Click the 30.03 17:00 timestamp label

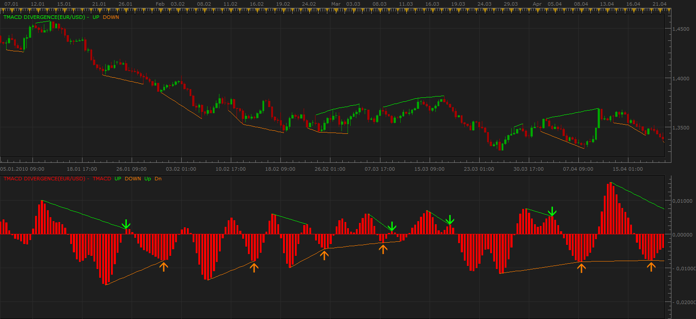(528, 169)
